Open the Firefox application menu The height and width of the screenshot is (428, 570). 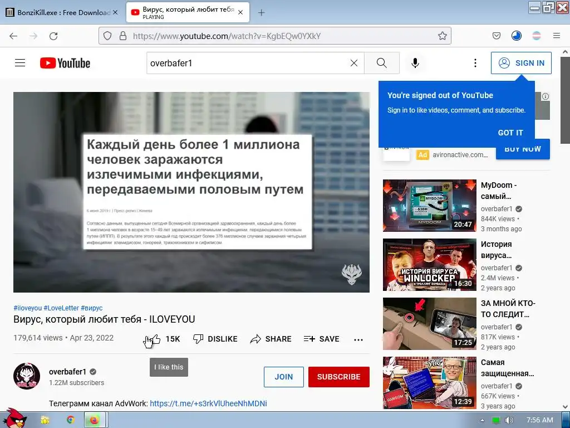pyautogui.click(x=556, y=36)
